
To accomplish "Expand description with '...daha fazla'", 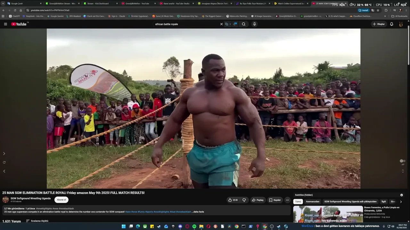I will tap(198, 212).
